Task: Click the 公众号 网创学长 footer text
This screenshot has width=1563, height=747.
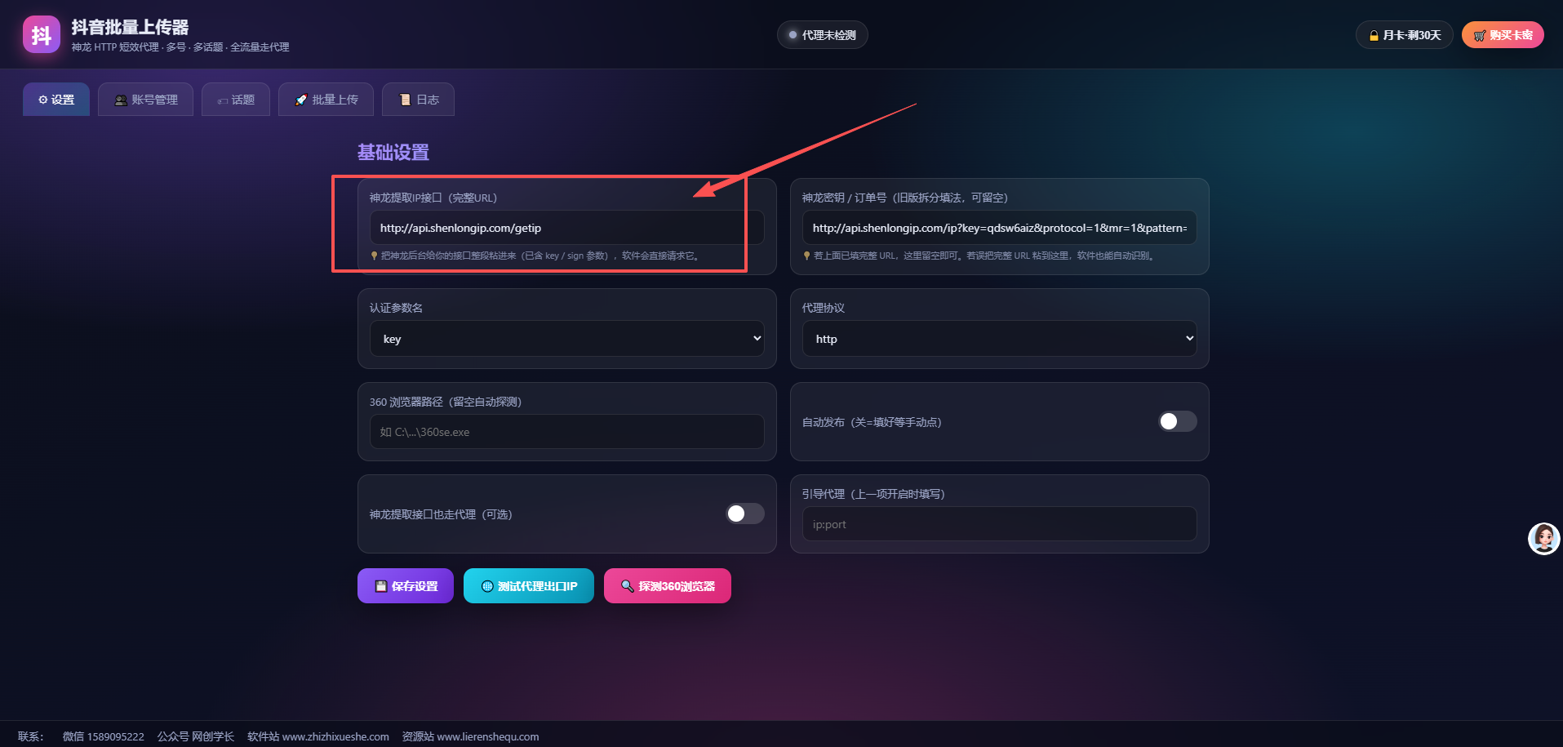Action: (196, 736)
